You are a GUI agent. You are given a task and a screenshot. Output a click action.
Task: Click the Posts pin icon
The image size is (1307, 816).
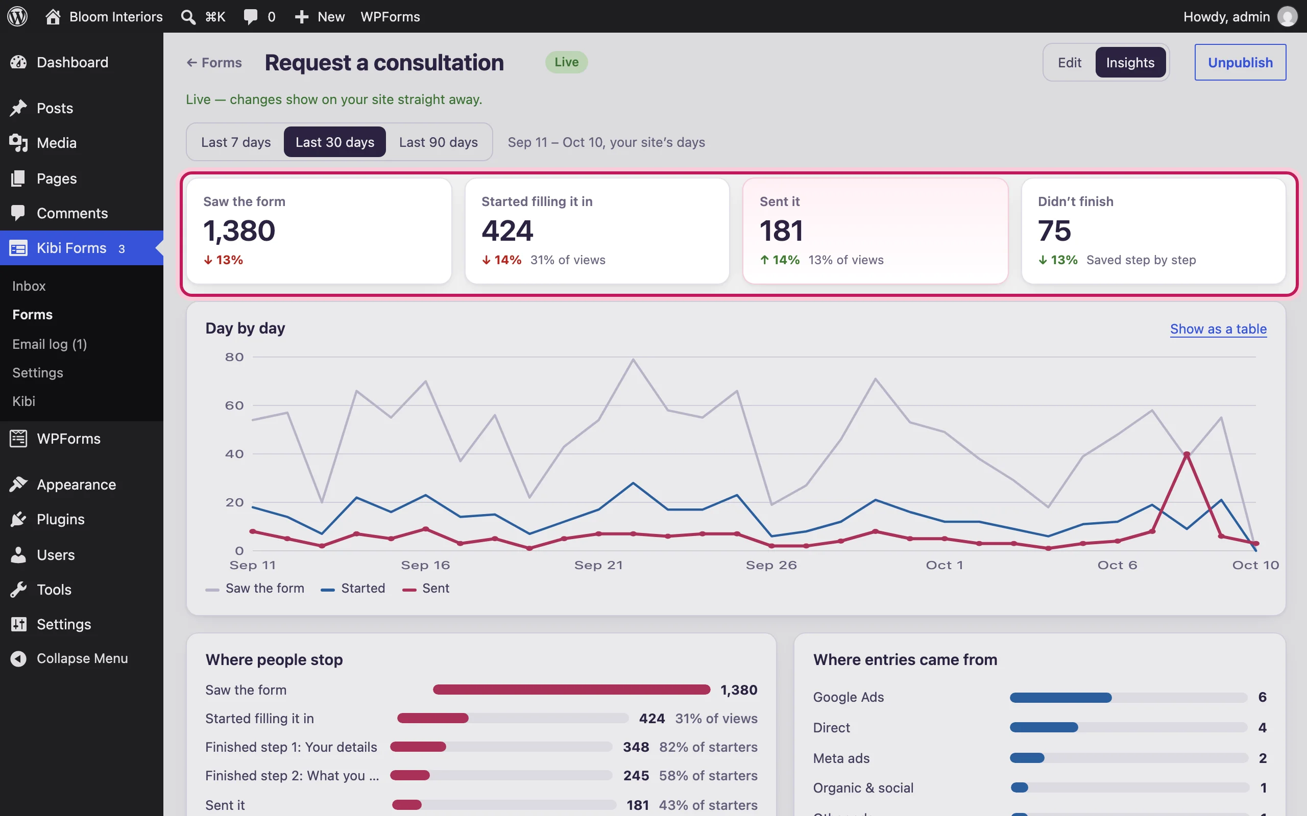click(18, 108)
